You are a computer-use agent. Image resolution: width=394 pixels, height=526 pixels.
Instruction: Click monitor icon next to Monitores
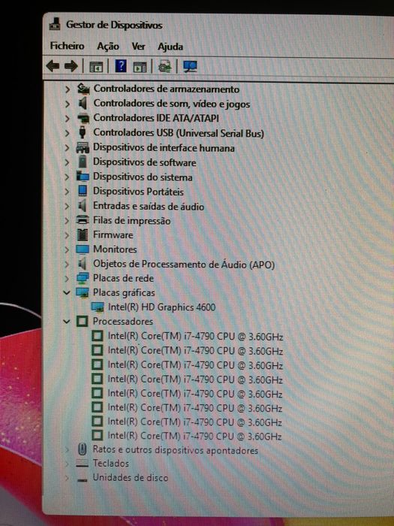pos(83,249)
